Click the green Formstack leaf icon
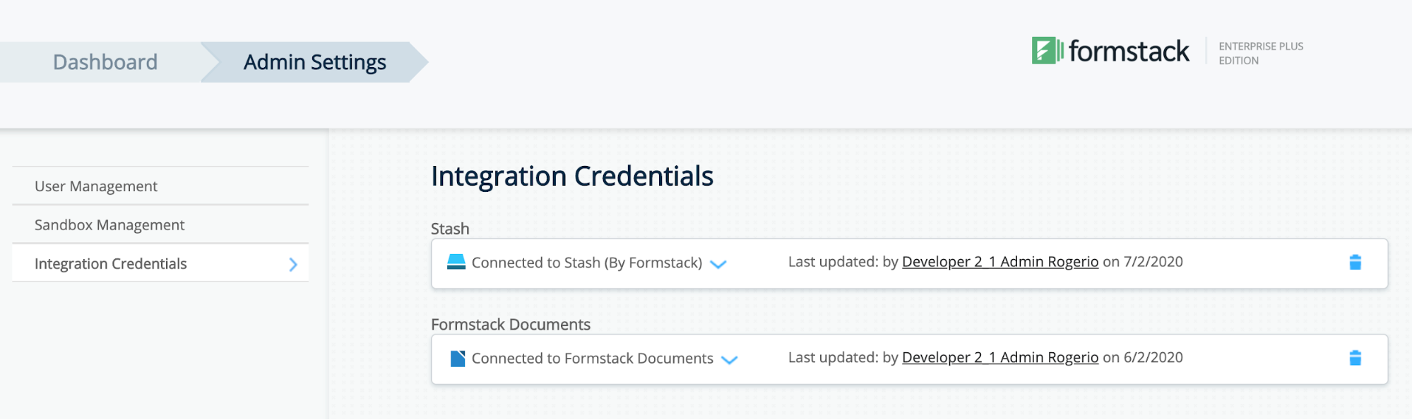This screenshot has width=1412, height=420. [1045, 50]
